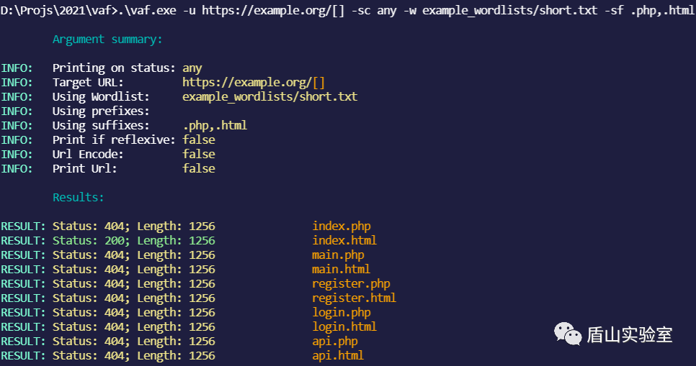Image resolution: width=696 pixels, height=366 pixels.
Task: Click the main.html result filename
Action: point(341,269)
